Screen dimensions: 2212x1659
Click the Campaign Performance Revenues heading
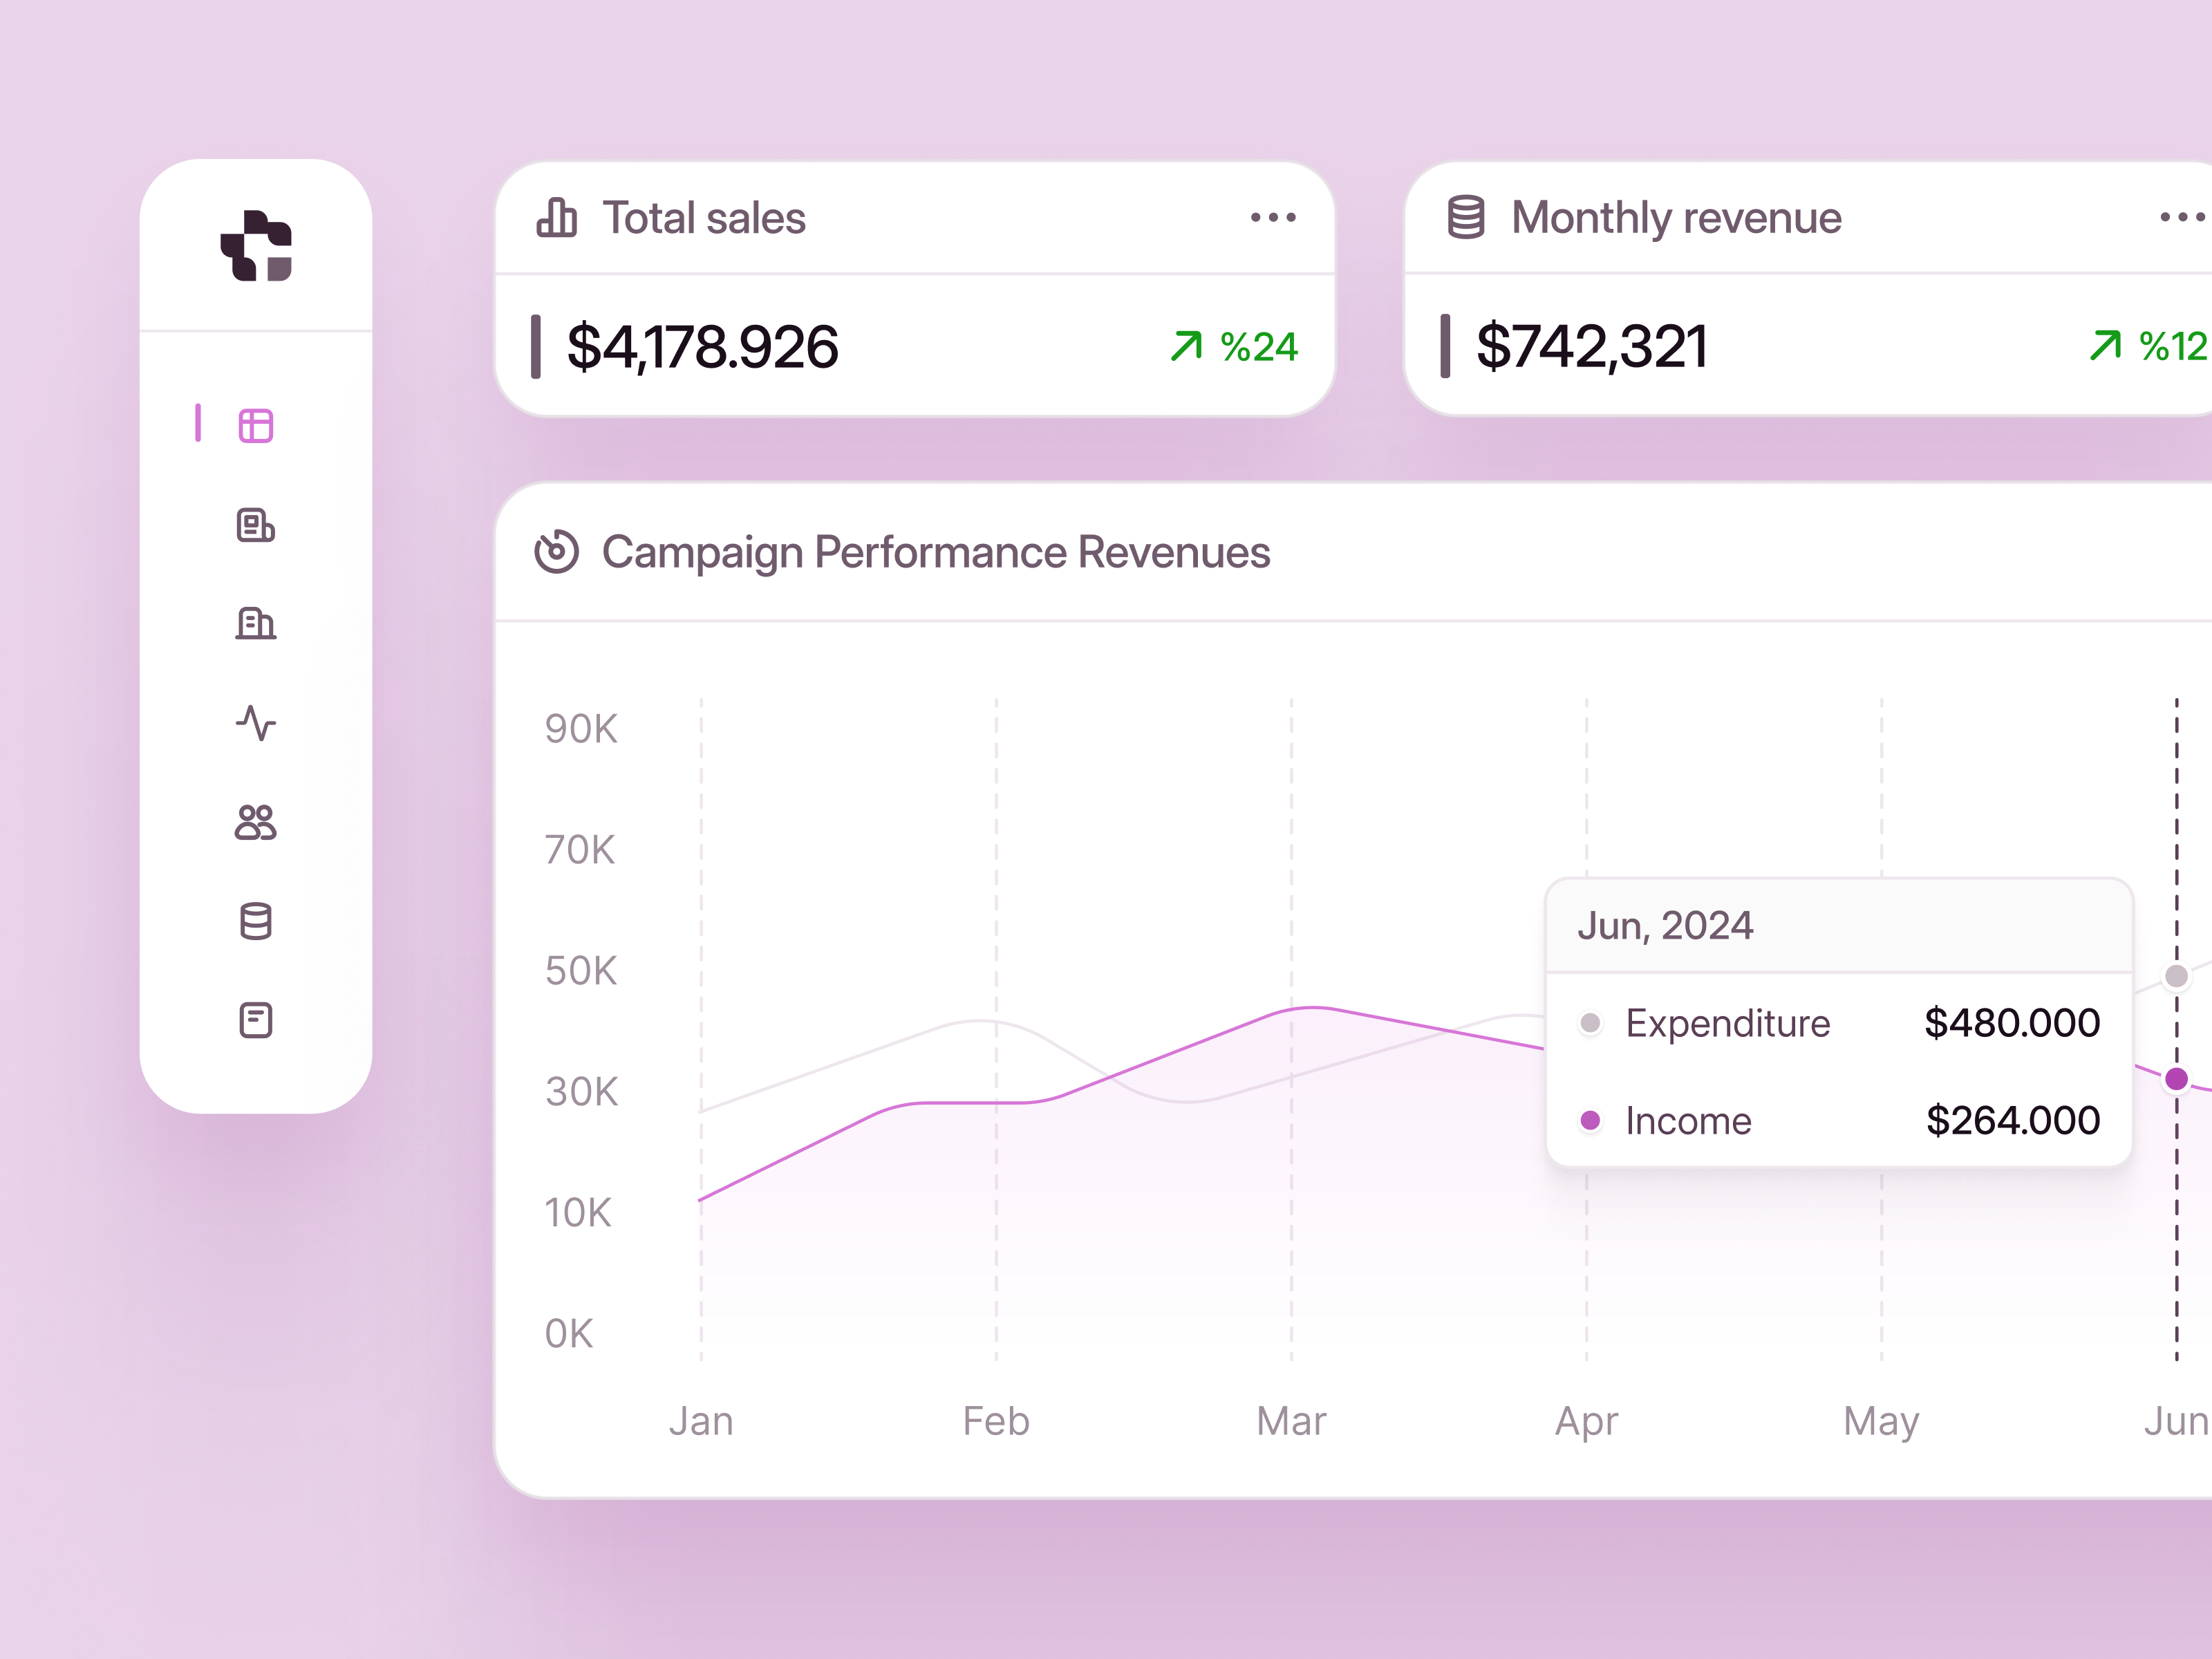pyautogui.click(x=936, y=552)
